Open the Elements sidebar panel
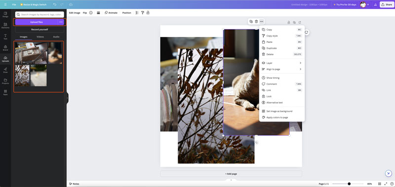The width and height of the screenshot is (395, 187). point(5,26)
